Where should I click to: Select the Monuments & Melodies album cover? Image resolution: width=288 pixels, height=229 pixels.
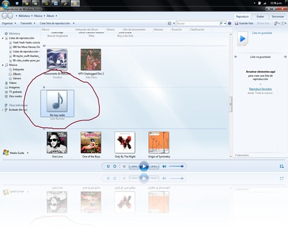tap(57, 59)
